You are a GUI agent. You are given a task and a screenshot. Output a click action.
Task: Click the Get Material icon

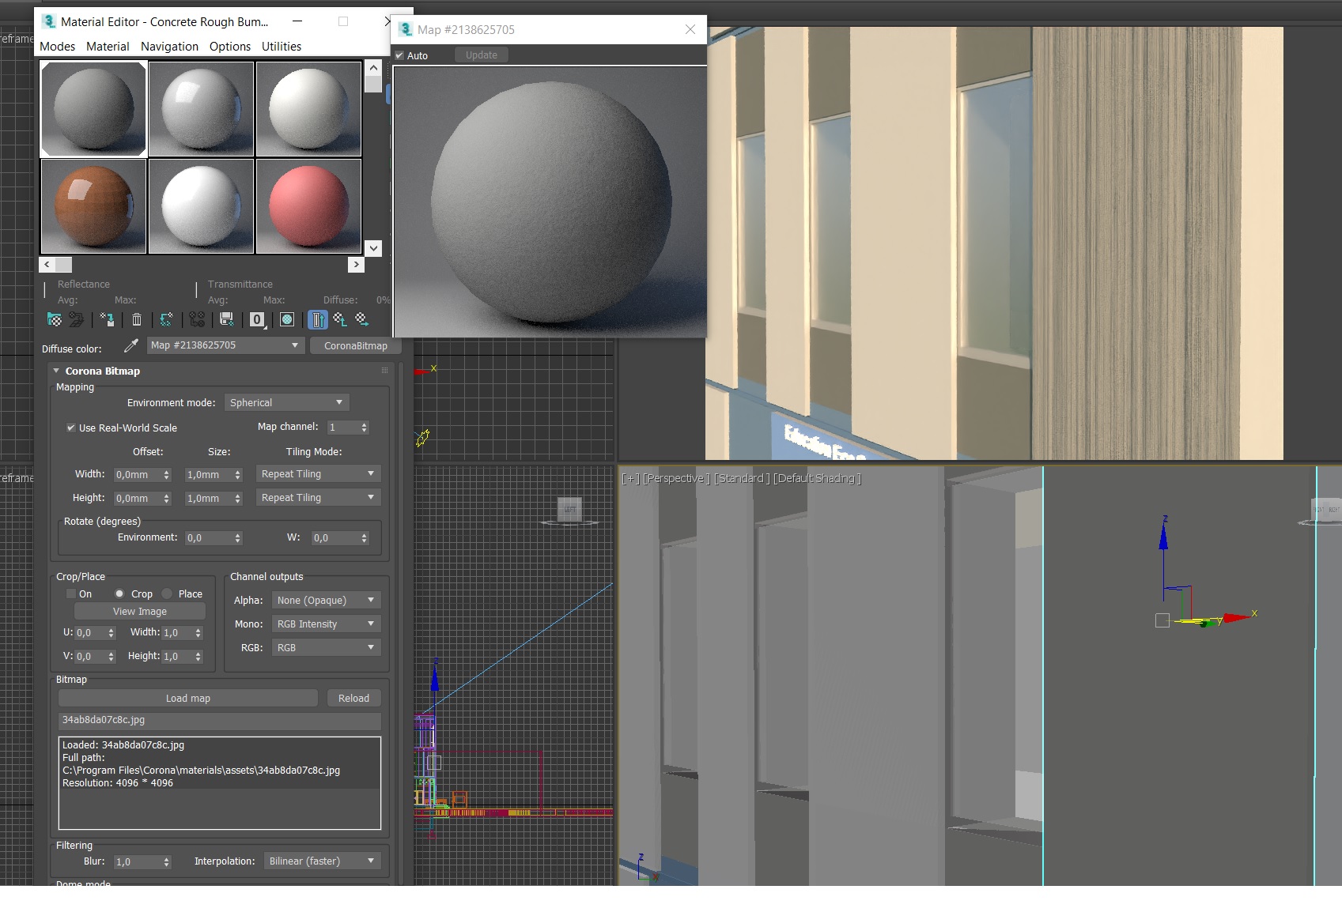(x=54, y=319)
